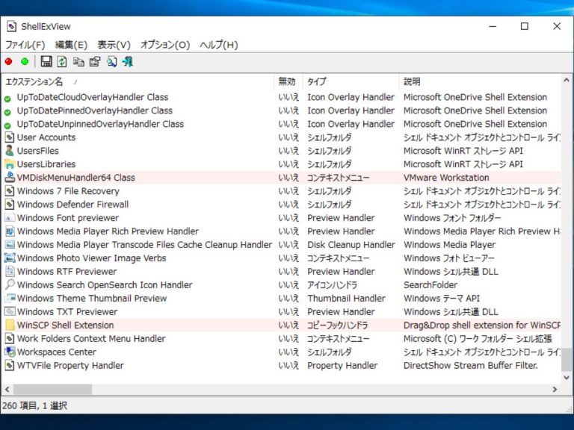574x430 pixels.
Task: Click the Windows Defender Firewall row icon
Action: click(x=10, y=205)
